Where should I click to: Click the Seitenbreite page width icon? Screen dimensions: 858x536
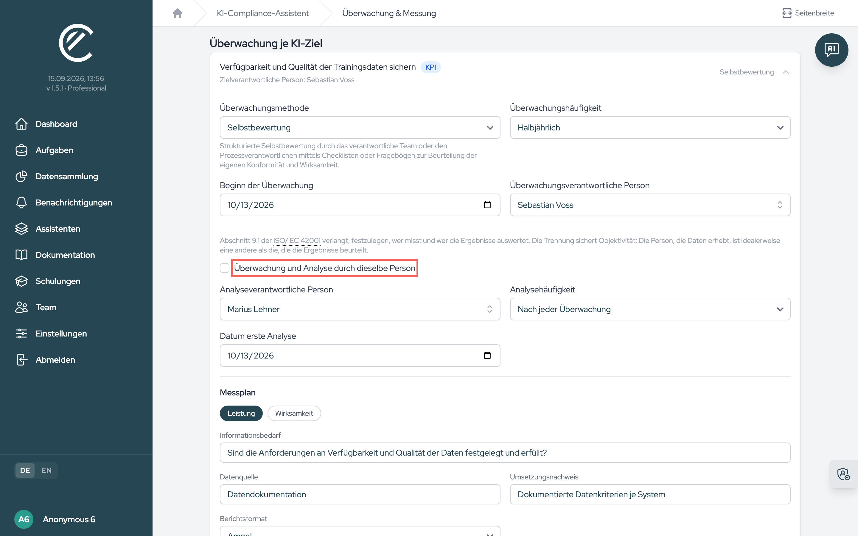(x=787, y=13)
